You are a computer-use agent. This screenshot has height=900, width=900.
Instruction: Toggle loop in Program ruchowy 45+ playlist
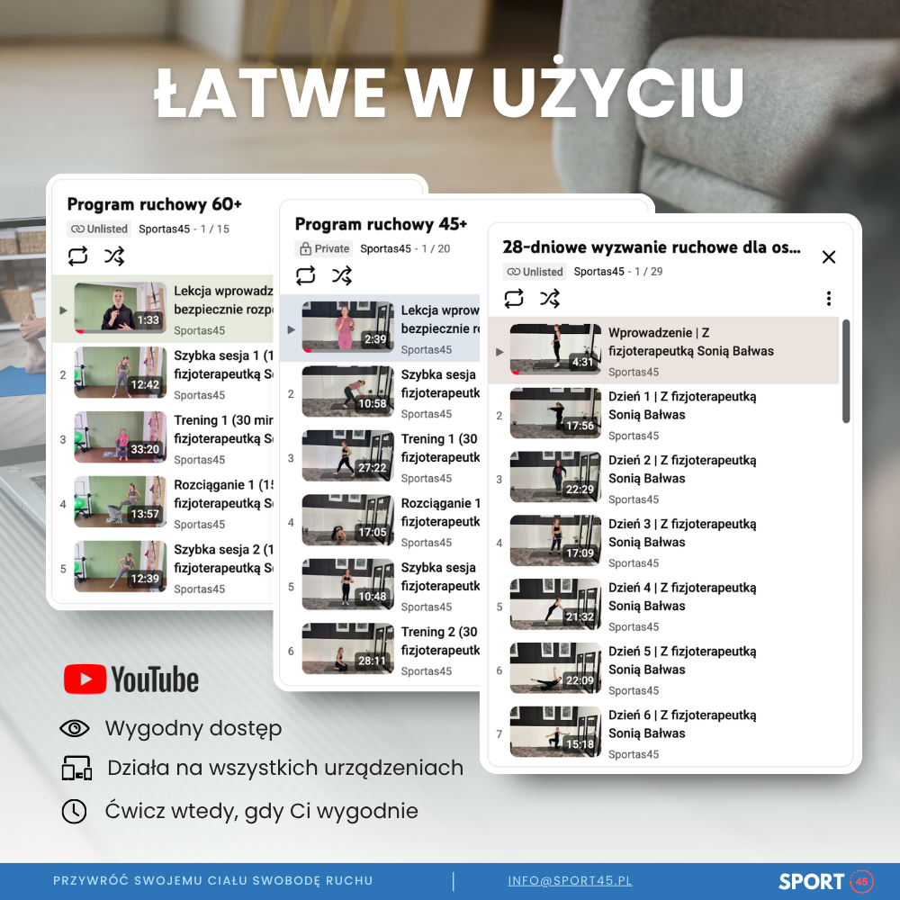tap(305, 275)
